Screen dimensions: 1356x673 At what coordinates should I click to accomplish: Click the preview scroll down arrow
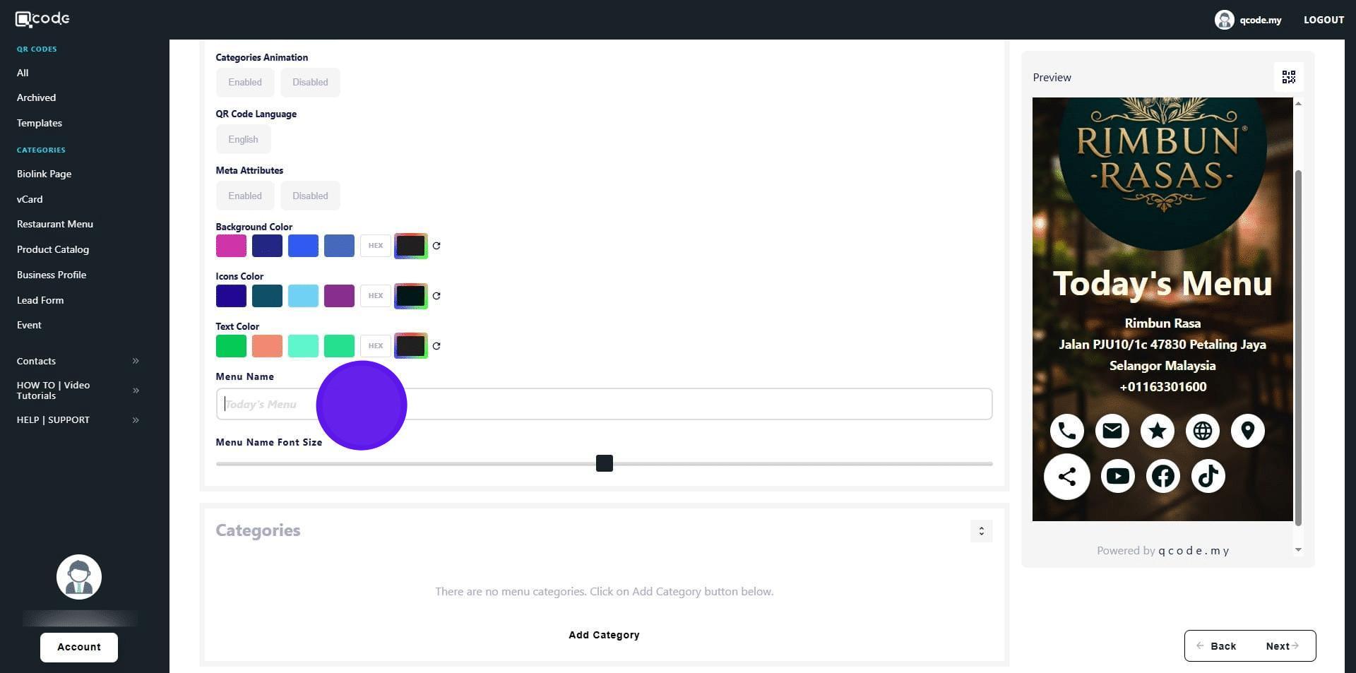1298,549
